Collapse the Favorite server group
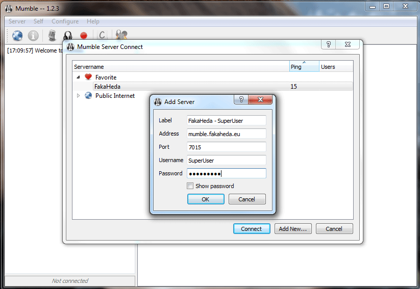 (x=78, y=77)
